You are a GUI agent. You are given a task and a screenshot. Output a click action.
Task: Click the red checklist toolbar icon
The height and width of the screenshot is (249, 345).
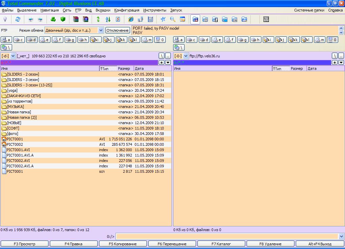[118, 19]
